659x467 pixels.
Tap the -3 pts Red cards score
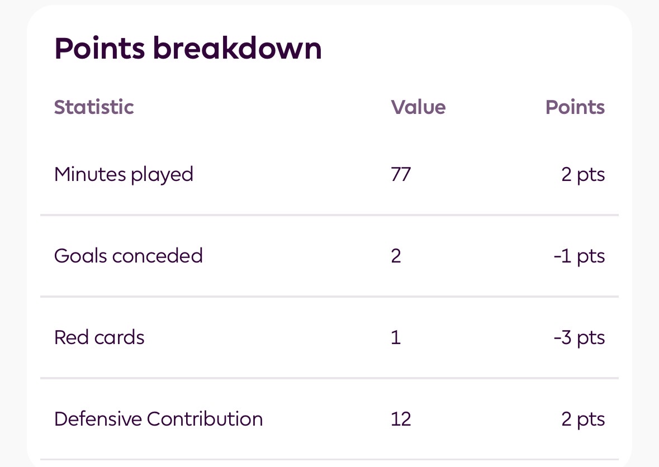coord(579,337)
